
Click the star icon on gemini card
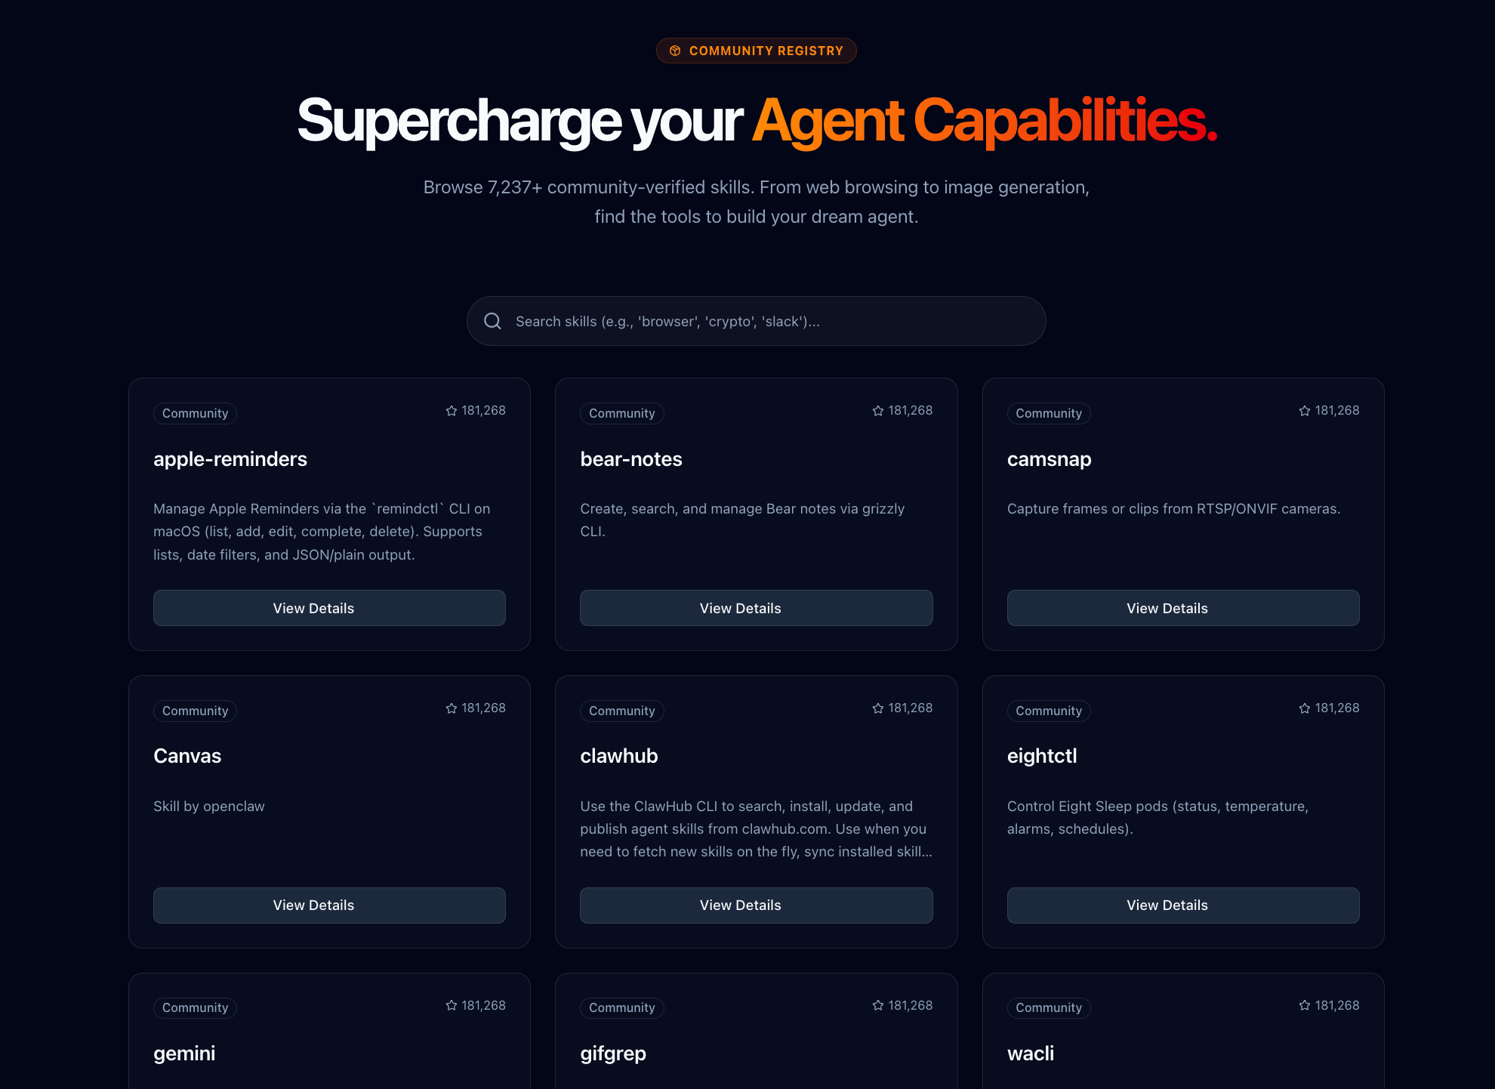pyautogui.click(x=452, y=1005)
